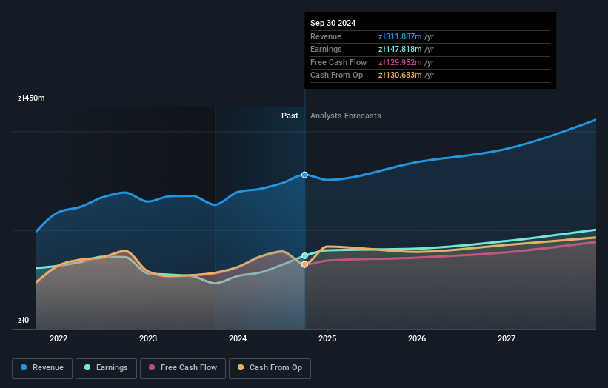Click the zł147.818m earnings value
Image resolution: width=608 pixels, height=388 pixels.
400,49
